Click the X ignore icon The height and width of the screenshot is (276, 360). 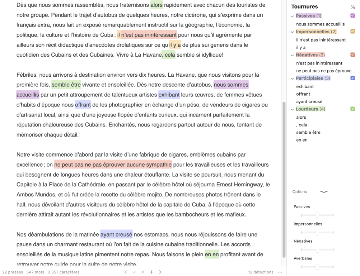coord(143,272)
